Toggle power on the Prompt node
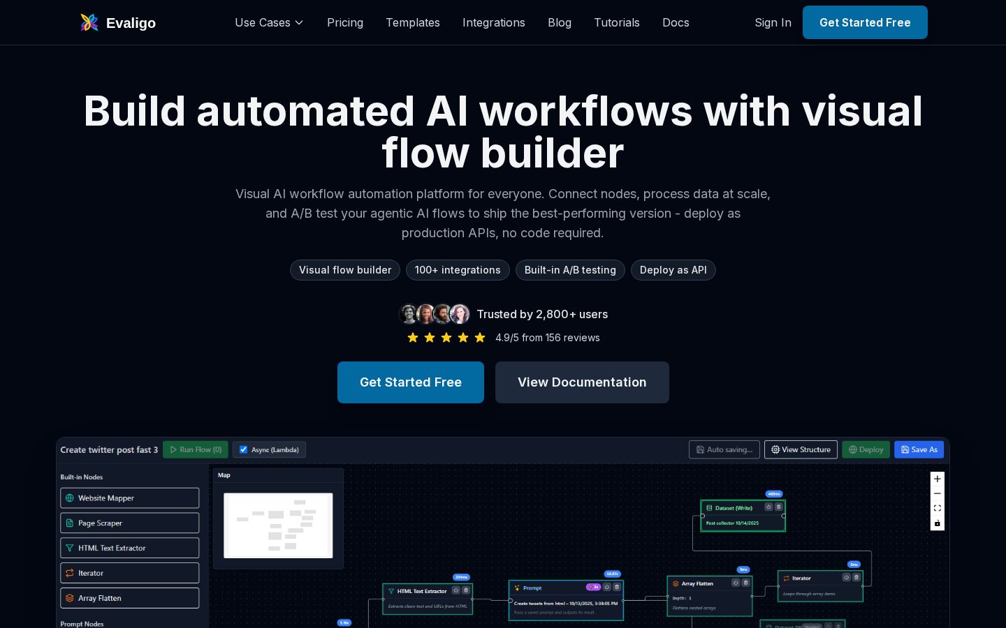 [607, 587]
